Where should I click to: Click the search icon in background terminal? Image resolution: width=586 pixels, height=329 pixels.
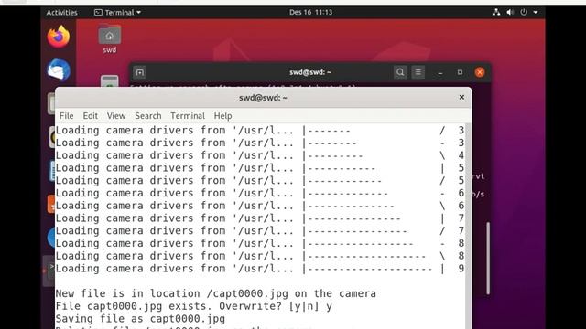(x=400, y=72)
